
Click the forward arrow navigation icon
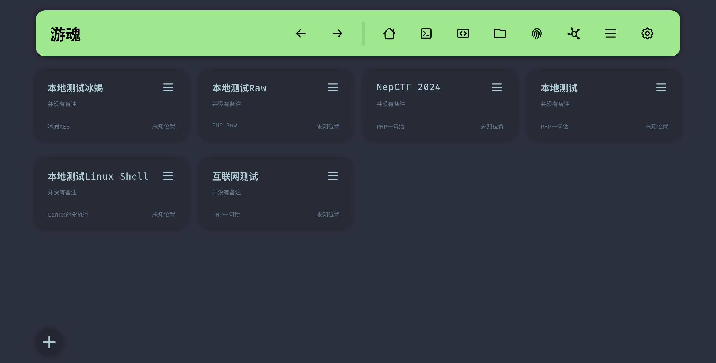338,34
